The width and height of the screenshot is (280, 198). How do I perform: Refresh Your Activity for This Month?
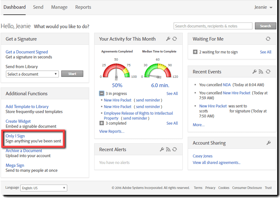pos(175,39)
